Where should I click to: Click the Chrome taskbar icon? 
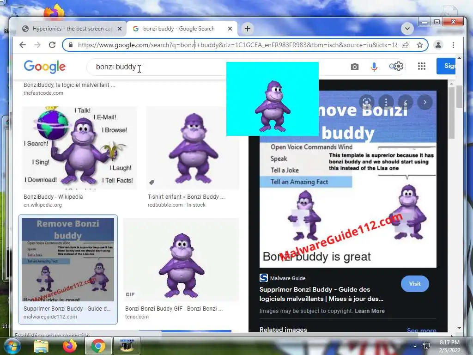(x=98, y=346)
